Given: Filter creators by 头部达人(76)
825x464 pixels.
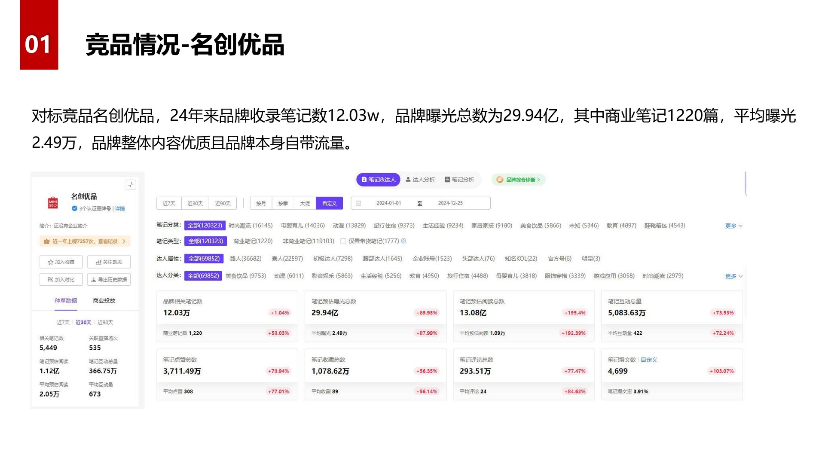Looking at the screenshot, I should point(478,259).
